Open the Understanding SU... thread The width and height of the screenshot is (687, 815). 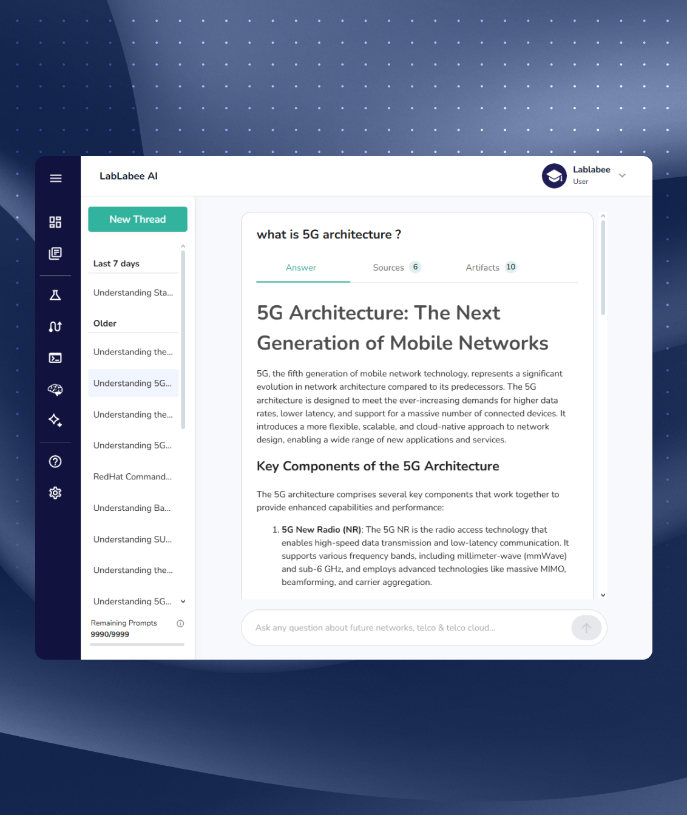tap(134, 539)
